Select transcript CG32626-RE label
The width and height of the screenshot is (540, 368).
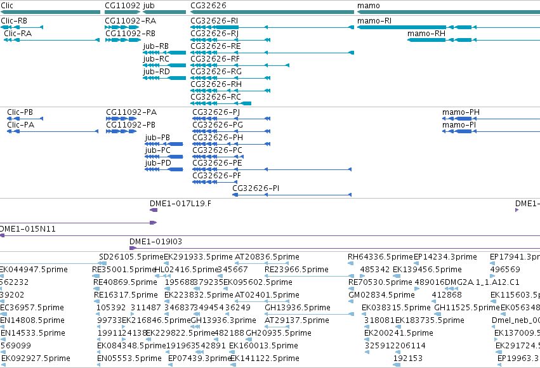click(216, 46)
